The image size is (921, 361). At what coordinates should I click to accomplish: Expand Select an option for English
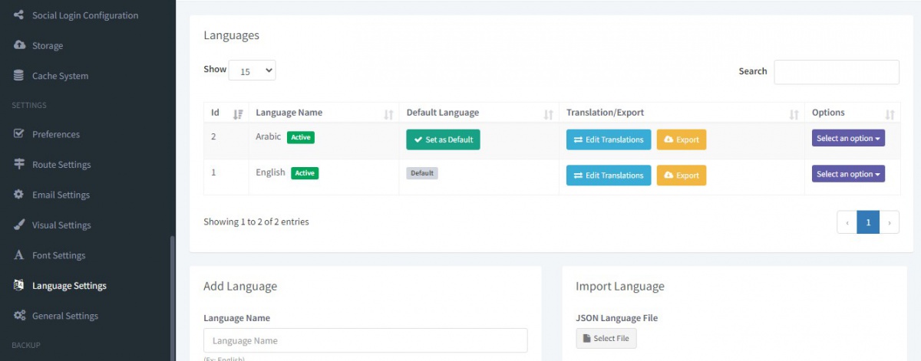coord(848,174)
